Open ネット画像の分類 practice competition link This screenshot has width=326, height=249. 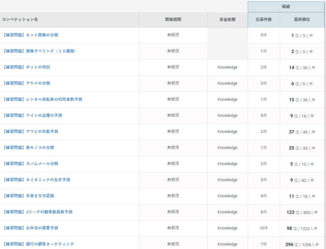[30, 35]
